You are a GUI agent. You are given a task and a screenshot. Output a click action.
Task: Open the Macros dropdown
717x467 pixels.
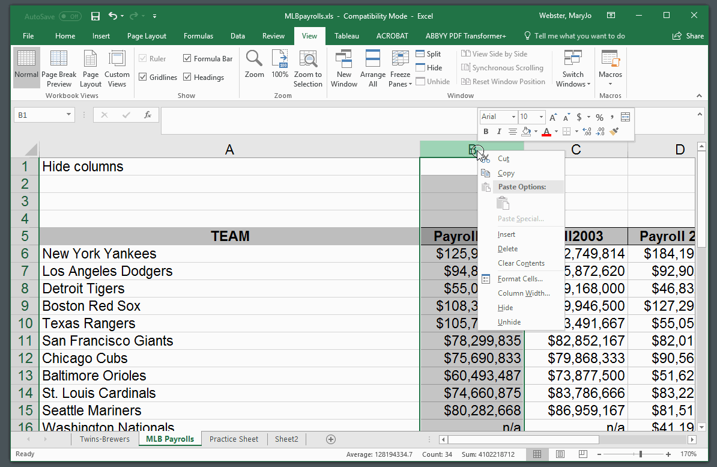pyautogui.click(x=610, y=69)
